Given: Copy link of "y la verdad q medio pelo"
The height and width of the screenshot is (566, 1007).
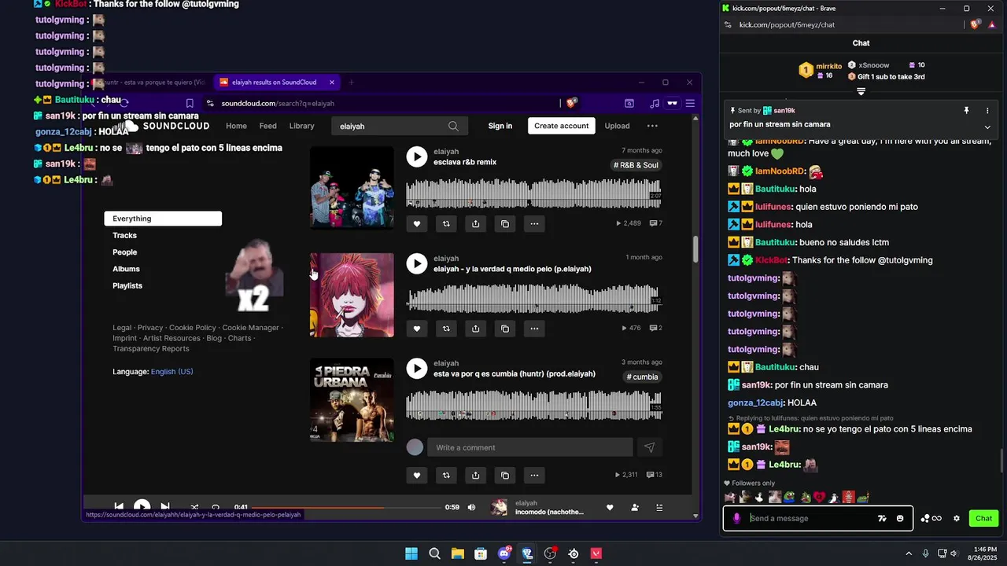Looking at the screenshot, I should coord(505,329).
